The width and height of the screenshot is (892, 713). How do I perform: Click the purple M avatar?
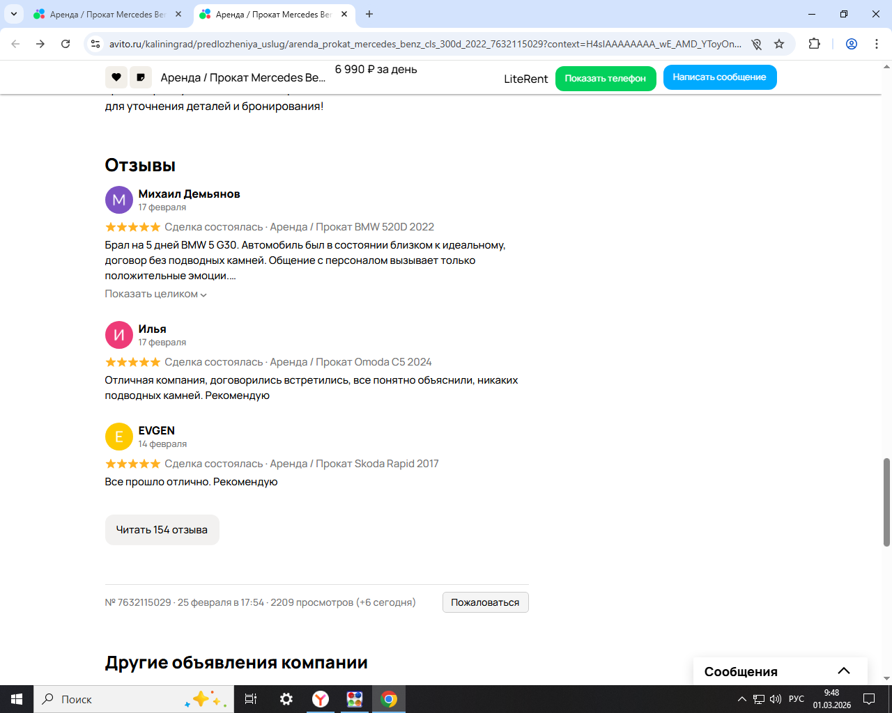[119, 200]
